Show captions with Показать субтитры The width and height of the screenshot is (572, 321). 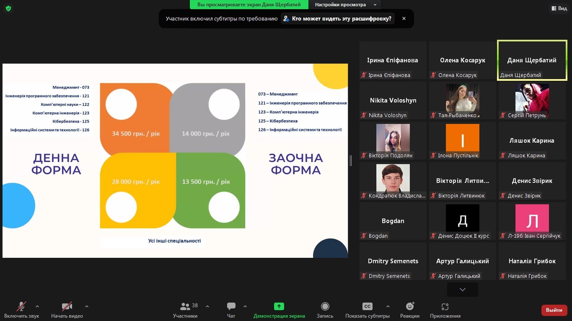pyautogui.click(x=368, y=310)
